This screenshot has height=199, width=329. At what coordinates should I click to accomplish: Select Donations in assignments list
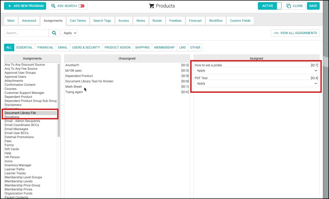(x=12, y=117)
